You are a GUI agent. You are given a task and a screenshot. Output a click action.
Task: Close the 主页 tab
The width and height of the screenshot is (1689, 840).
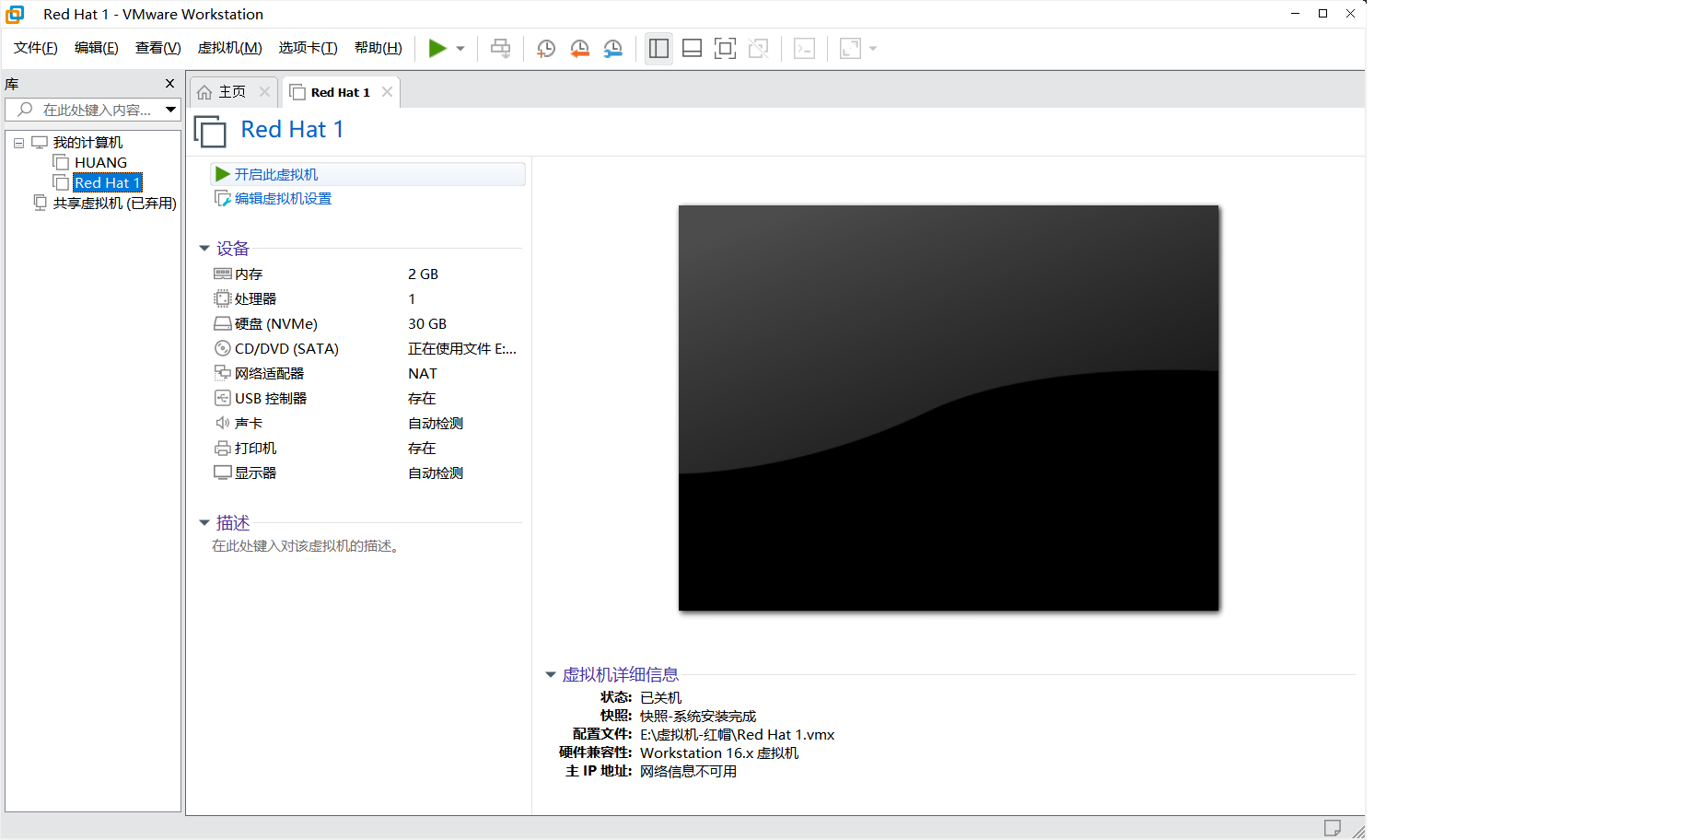(x=264, y=92)
